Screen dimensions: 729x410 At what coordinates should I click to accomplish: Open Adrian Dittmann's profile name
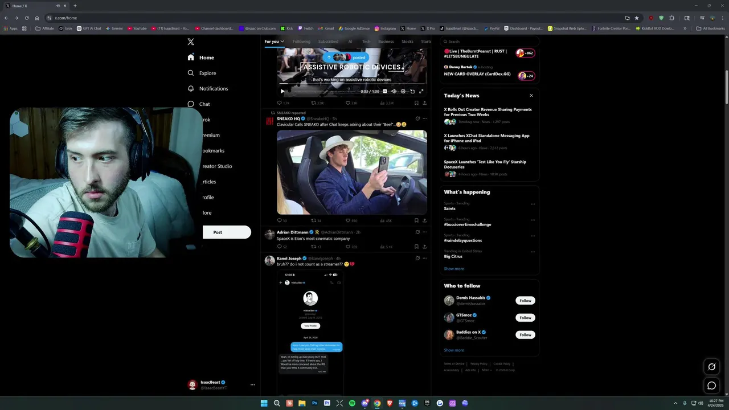point(292,232)
